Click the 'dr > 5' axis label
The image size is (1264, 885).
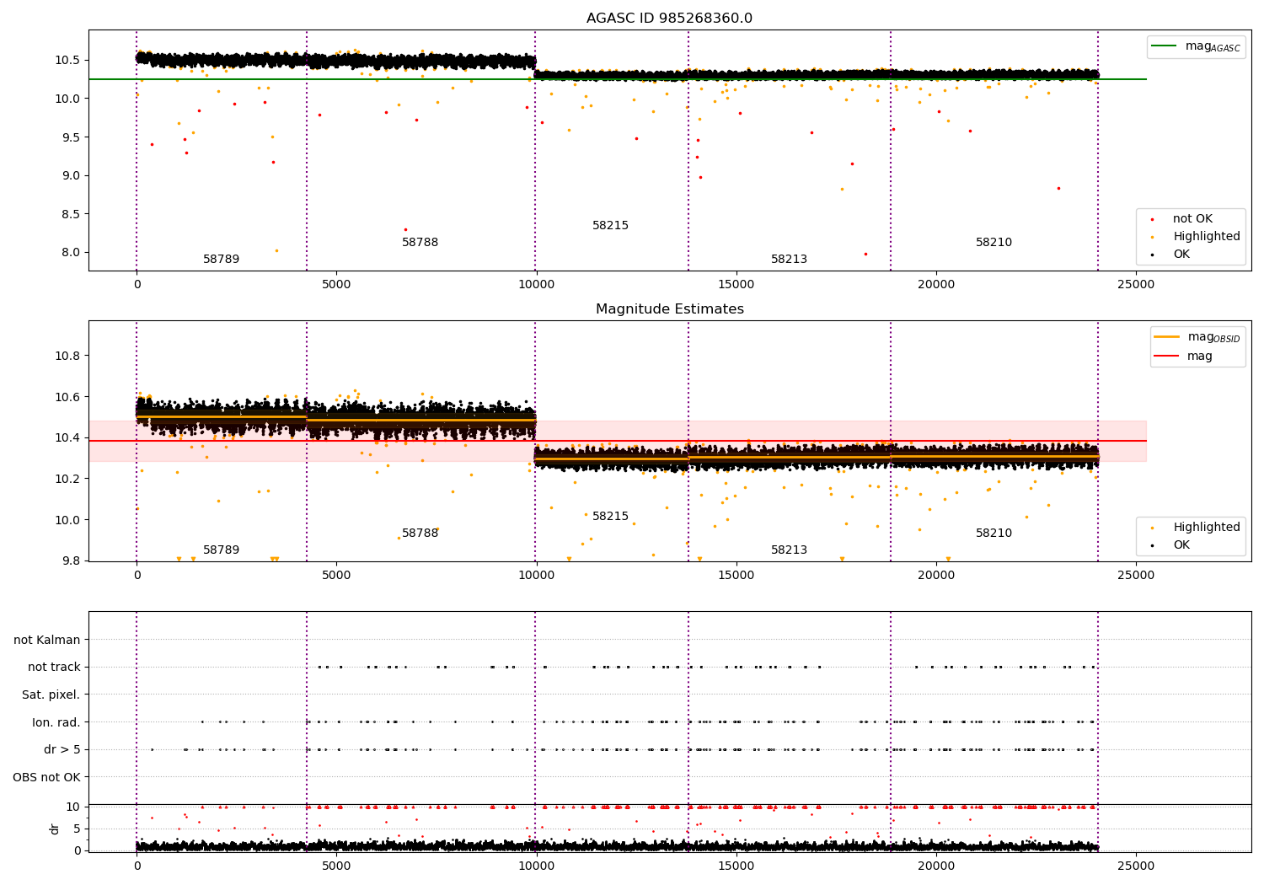click(x=62, y=750)
